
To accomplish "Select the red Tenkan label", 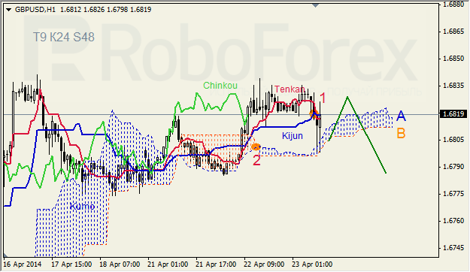I will [x=290, y=89].
